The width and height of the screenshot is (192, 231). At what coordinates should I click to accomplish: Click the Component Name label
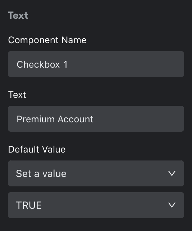point(47,40)
